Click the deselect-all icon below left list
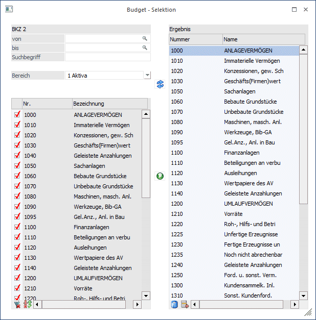The height and width of the screenshot is (320, 316). coord(17,304)
